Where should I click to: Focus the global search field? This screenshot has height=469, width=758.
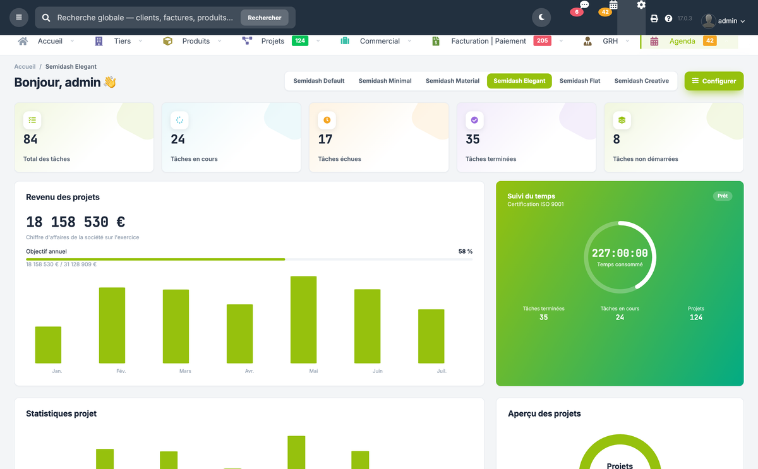point(145,18)
